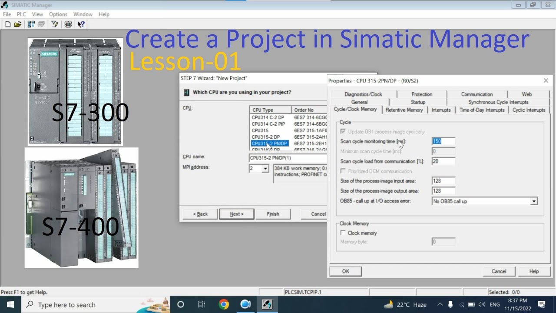Click the S7 Memory Card toolbar icon
The height and width of the screenshot is (313, 556).
pos(41,24)
